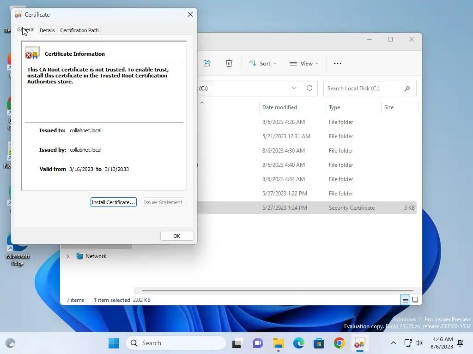
Task: Switch to Details view layout icon
Action: 405,300
